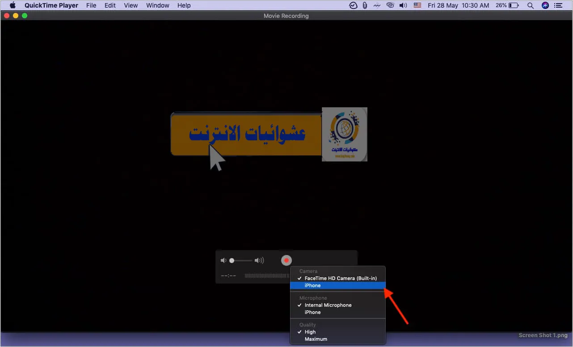Click the paperclip menu bar icon
573x347 pixels.
pyautogui.click(x=365, y=5)
